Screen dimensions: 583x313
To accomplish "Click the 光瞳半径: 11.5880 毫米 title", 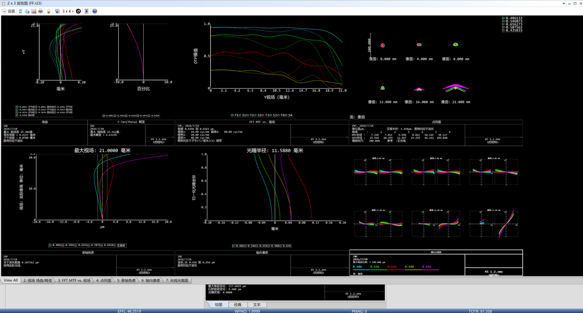I will click(x=275, y=150).
